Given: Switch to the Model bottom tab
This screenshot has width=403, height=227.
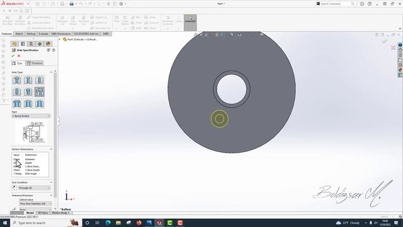Looking at the screenshot, I should tap(30, 213).
